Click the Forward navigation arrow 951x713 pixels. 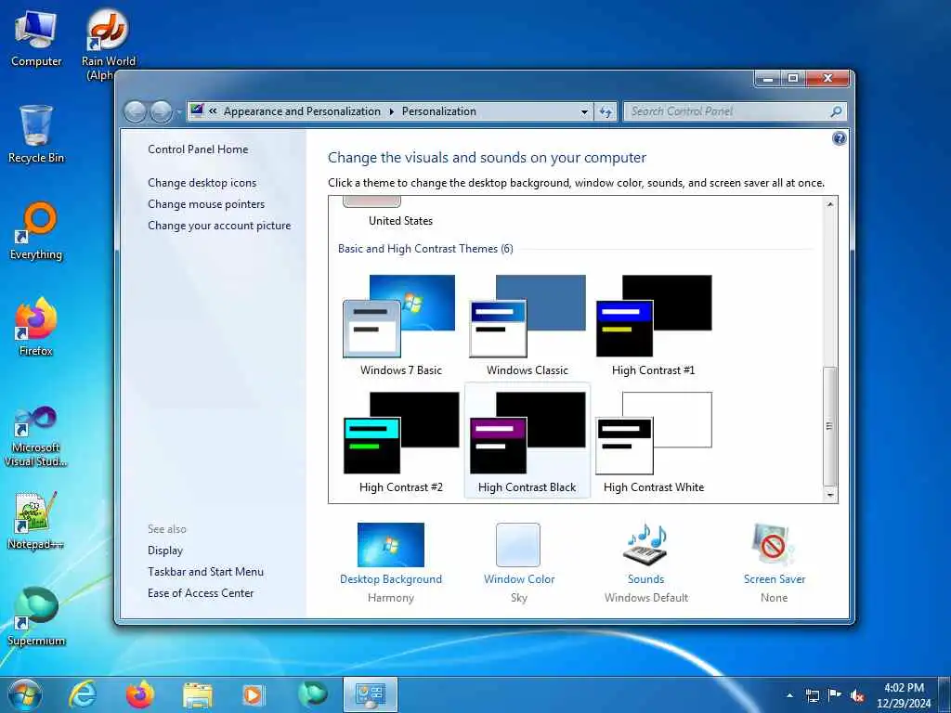161,111
